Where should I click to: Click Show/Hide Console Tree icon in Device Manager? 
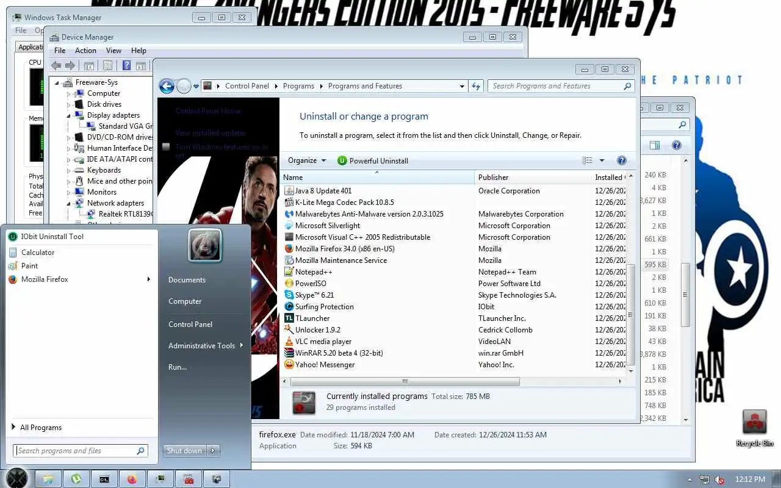click(88, 66)
